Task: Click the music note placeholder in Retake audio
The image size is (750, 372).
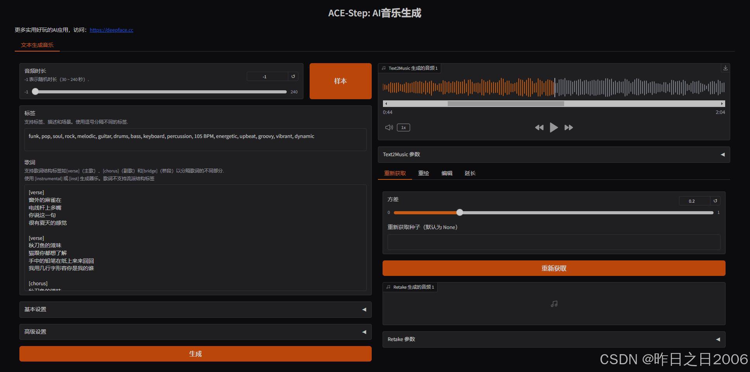Action: pyautogui.click(x=554, y=304)
